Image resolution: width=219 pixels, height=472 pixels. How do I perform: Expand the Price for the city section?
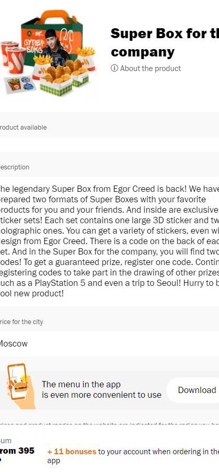110,322
